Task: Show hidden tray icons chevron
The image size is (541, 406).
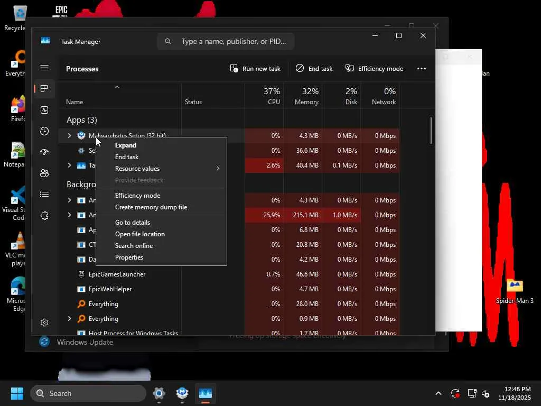Action: tap(438, 393)
